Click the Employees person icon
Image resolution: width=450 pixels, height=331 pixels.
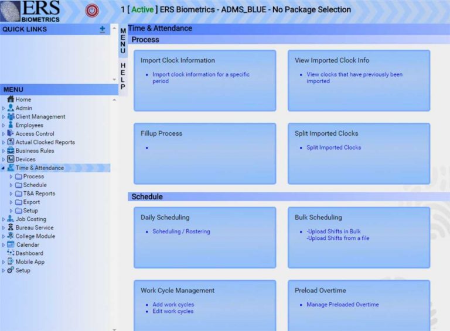pos(11,125)
